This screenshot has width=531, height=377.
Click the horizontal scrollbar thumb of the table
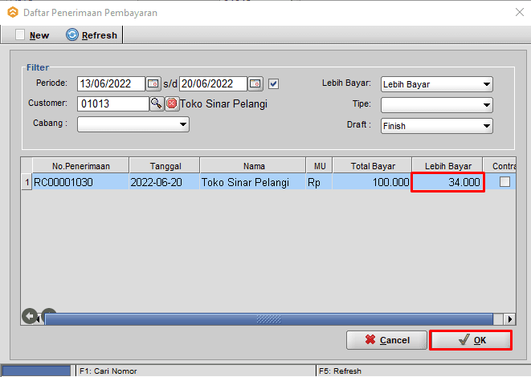pos(269,319)
